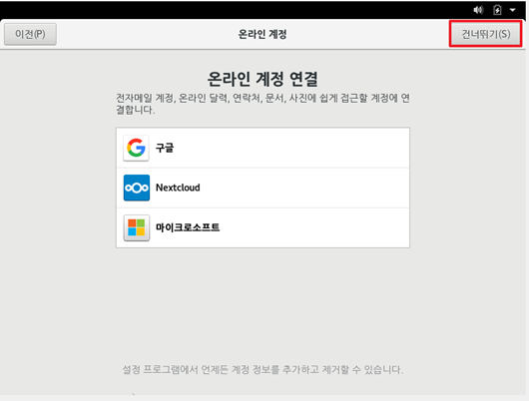The width and height of the screenshot is (529, 401).
Task: Click the Nextcloud logo icon
Action: tap(137, 188)
